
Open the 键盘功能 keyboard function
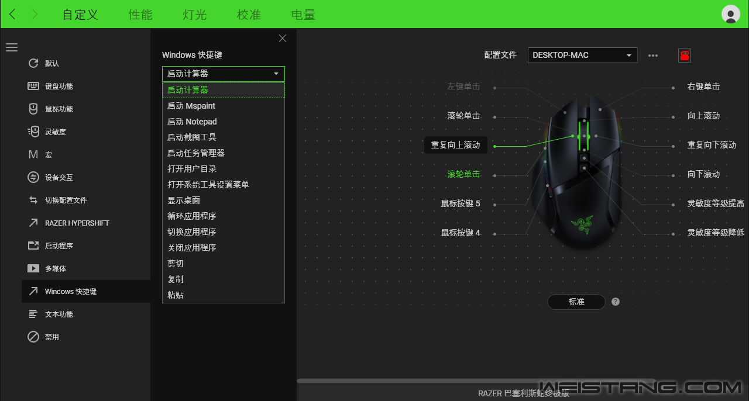[59, 87]
